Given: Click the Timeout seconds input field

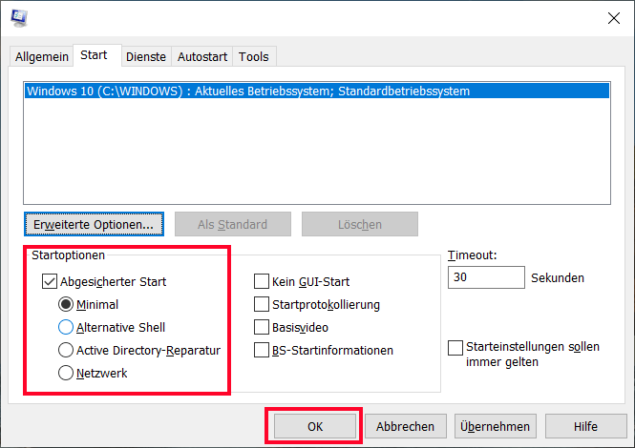Looking at the screenshot, I should (x=486, y=277).
